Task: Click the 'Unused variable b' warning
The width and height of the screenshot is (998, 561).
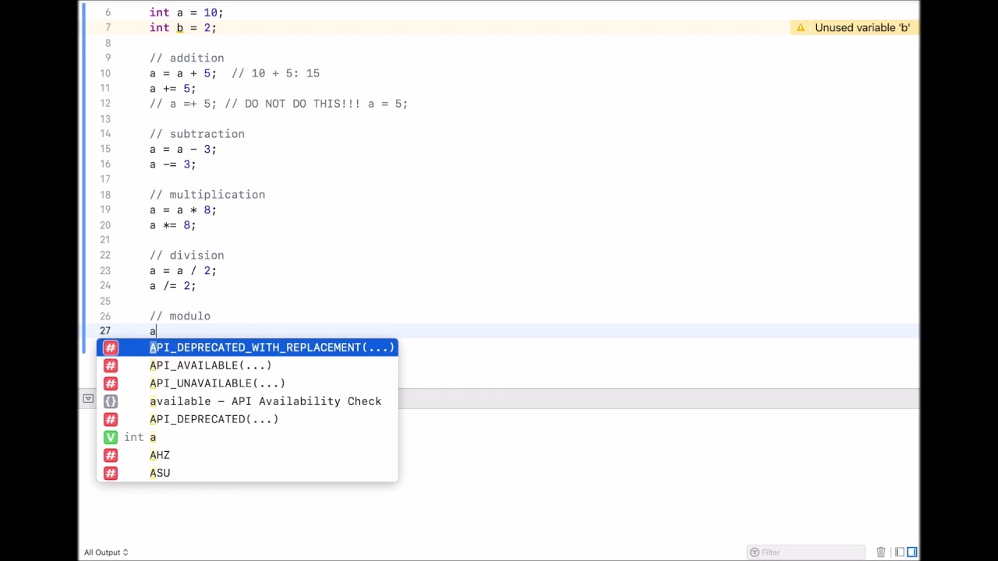Action: pos(862,28)
